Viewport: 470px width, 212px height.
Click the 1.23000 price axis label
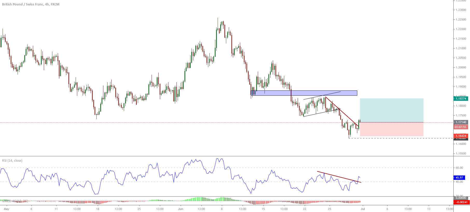point(461,10)
